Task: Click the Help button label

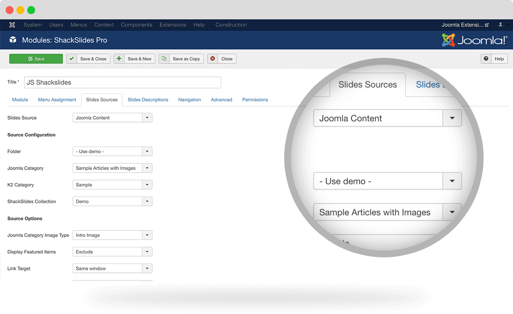Action: [499, 59]
